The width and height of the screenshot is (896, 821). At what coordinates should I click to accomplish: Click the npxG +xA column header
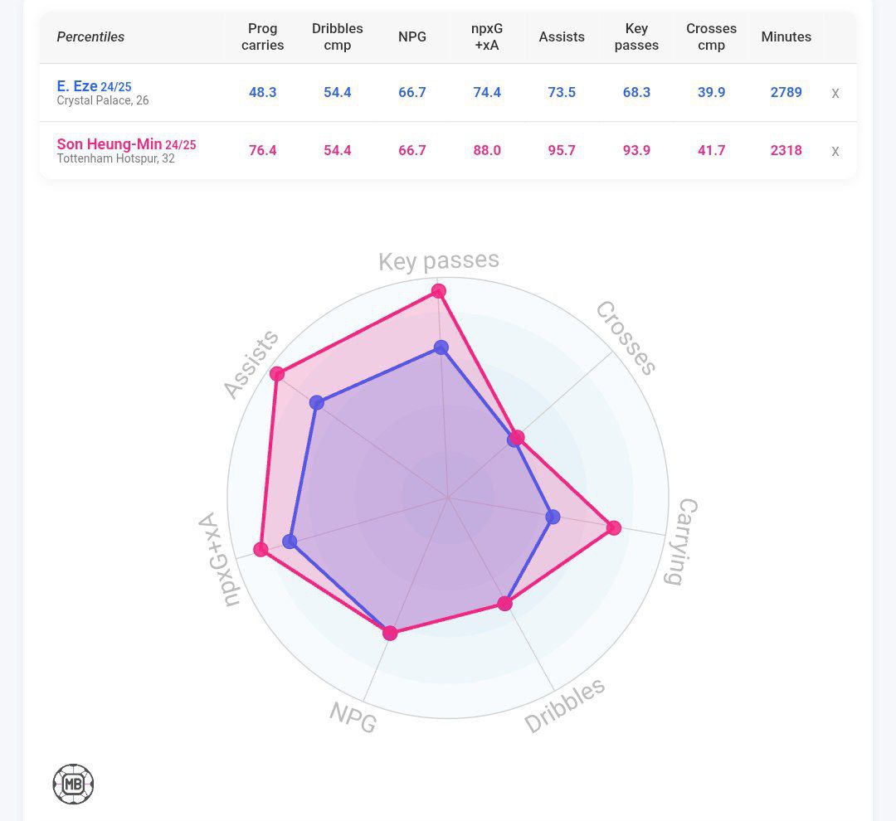click(x=487, y=36)
